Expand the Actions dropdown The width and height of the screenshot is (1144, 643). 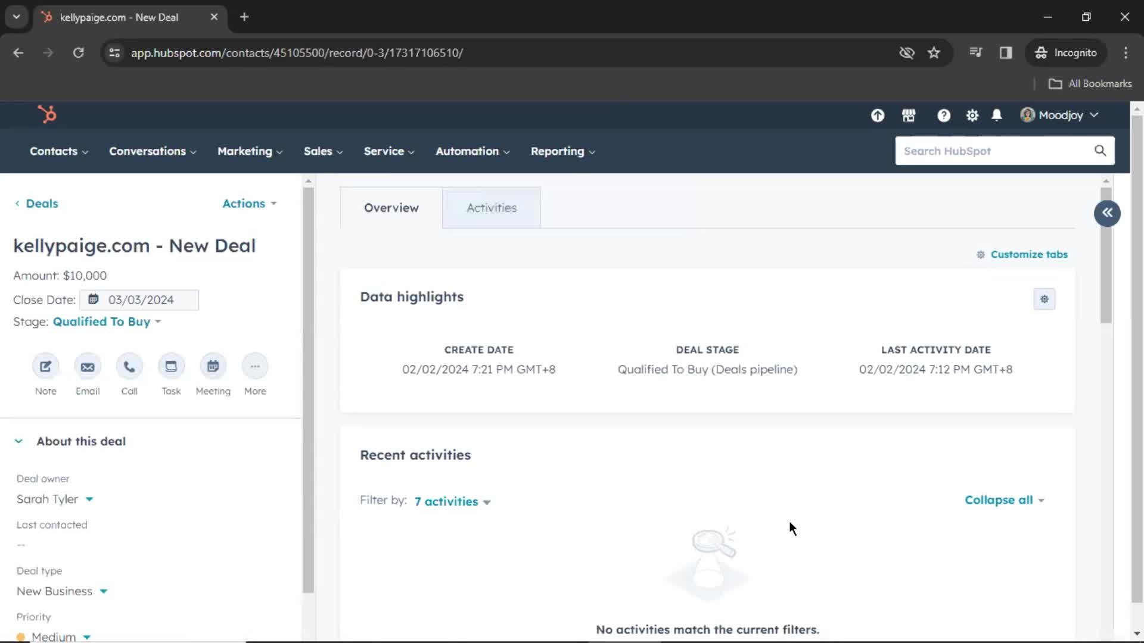pyautogui.click(x=250, y=204)
